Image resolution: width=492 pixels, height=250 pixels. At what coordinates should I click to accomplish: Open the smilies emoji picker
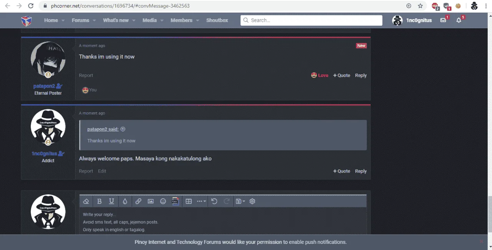click(x=163, y=201)
